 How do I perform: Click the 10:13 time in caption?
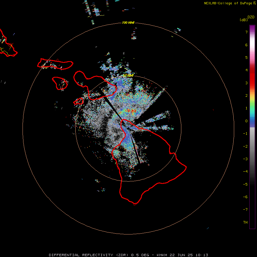click(202, 255)
